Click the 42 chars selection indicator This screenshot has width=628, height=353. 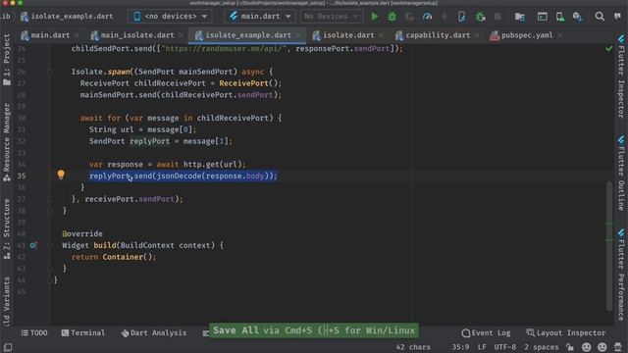coord(413,347)
